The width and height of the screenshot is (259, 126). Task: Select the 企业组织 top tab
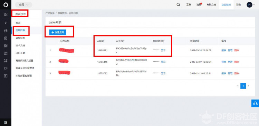(x=226, y=5)
